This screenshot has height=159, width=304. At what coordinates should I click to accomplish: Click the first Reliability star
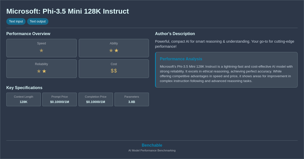pos(39,71)
